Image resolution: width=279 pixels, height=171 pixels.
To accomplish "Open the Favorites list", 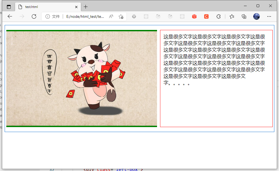I will pyautogui.click(x=232, y=16).
